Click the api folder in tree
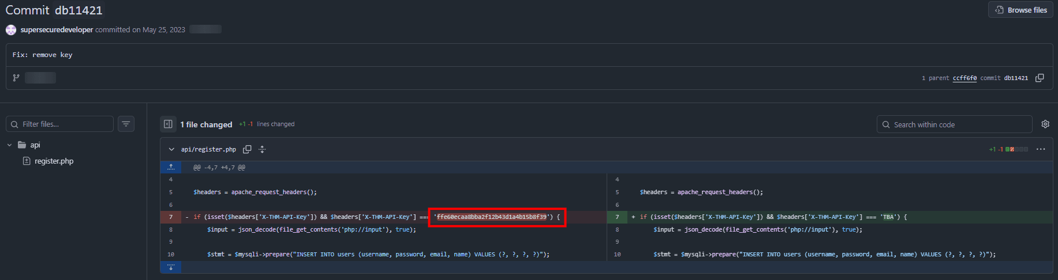The image size is (1058, 280). pyautogui.click(x=35, y=145)
